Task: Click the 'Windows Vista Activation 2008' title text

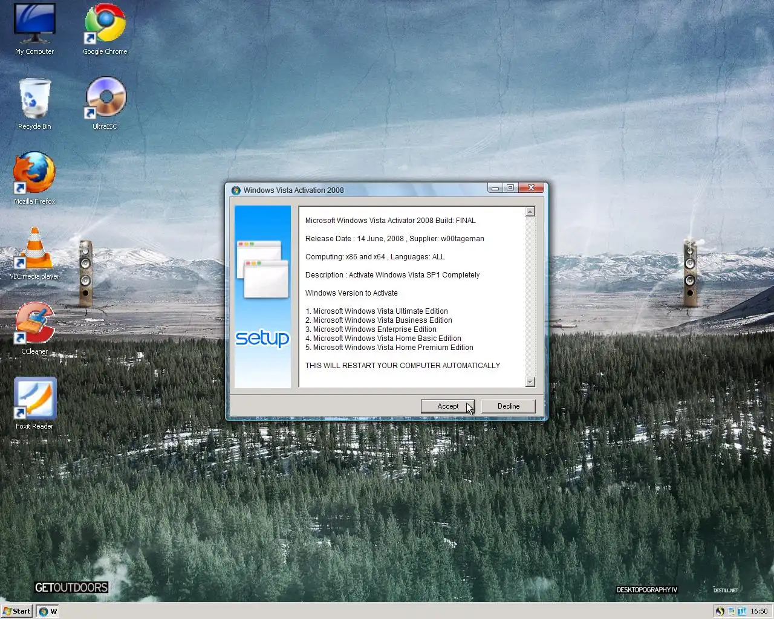Action: 293,190
